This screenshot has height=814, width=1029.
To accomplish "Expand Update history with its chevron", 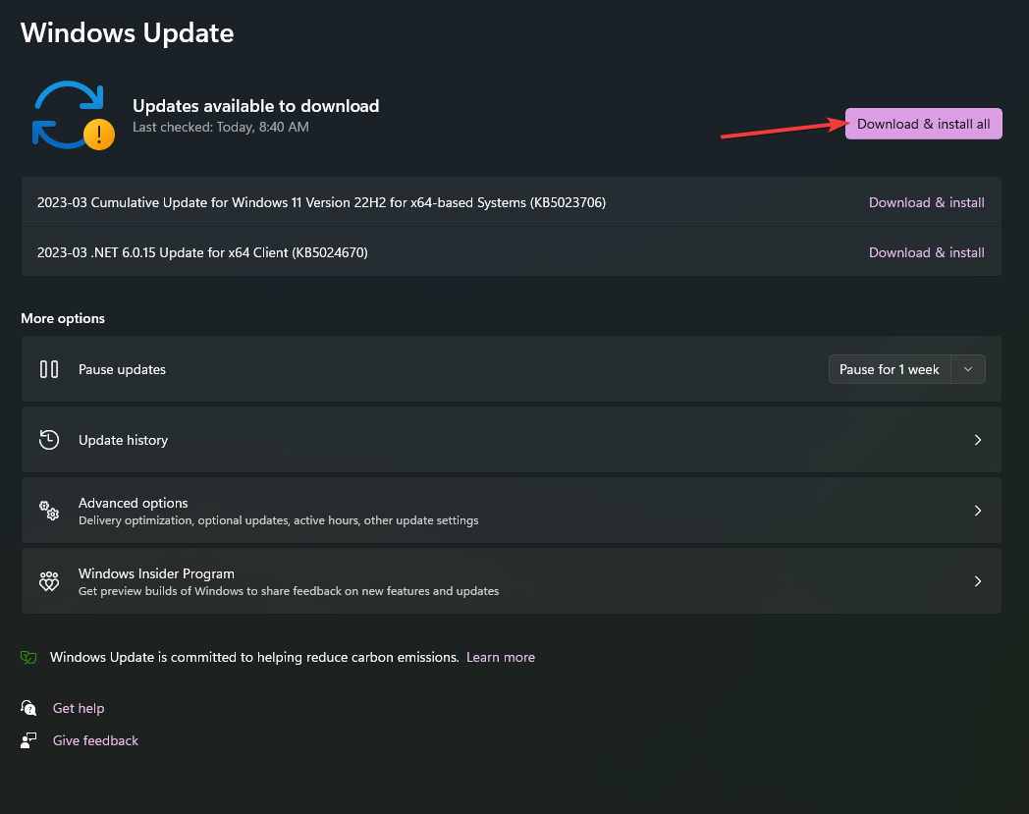I will 977,440.
